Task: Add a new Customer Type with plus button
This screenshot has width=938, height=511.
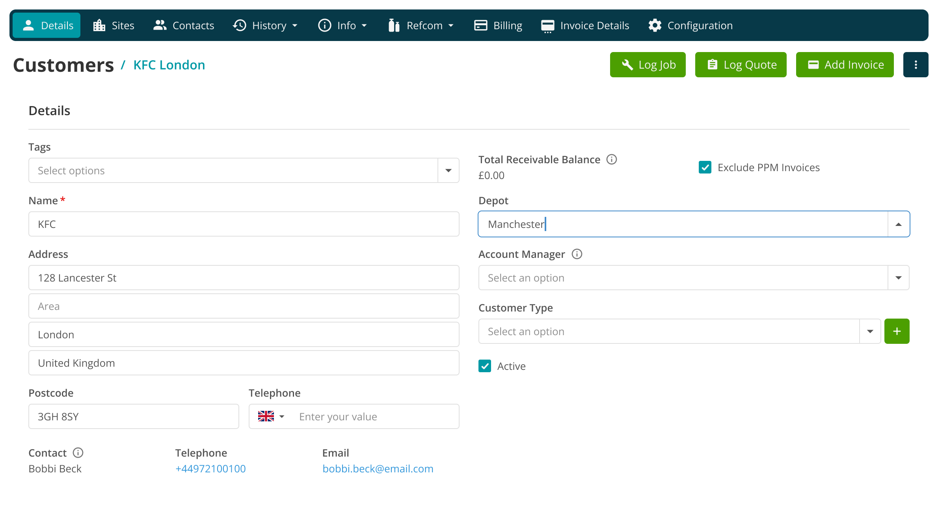Action: tap(897, 331)
